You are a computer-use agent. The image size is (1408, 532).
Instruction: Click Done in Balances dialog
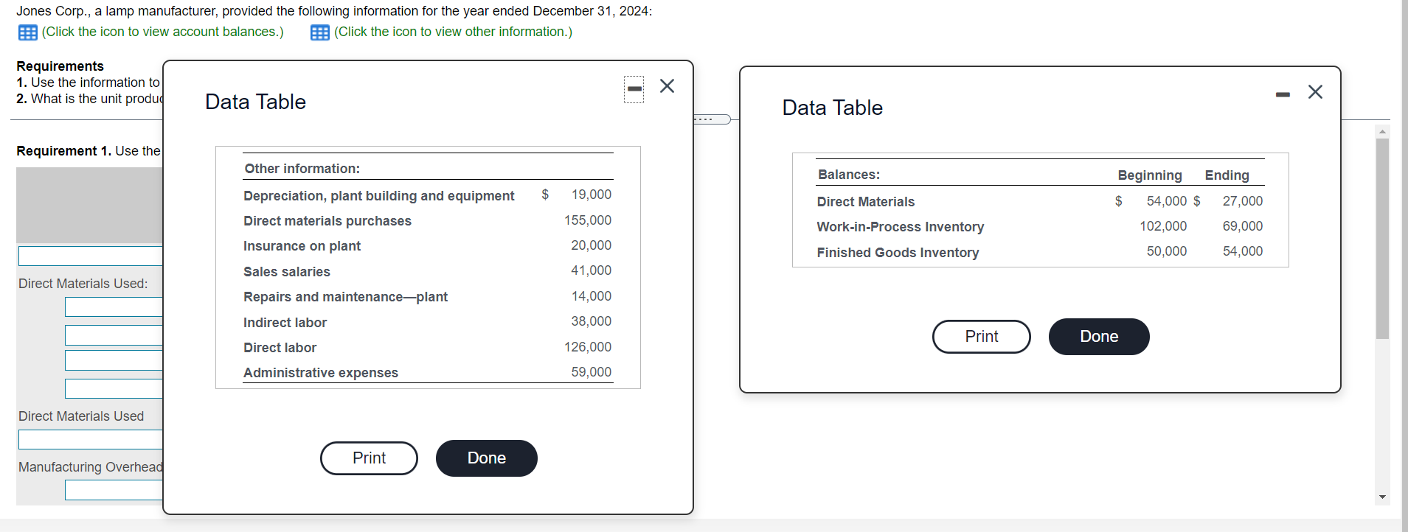click(1099, 337)
